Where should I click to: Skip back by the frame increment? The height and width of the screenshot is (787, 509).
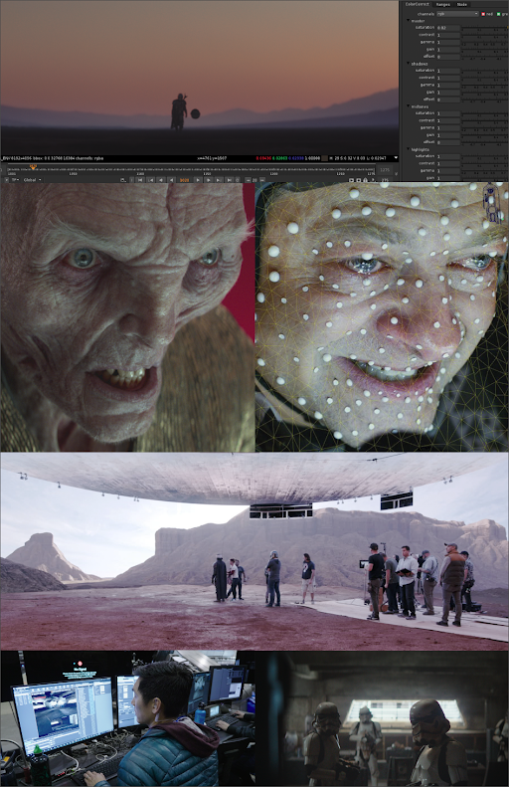click(x=249, y=180)
